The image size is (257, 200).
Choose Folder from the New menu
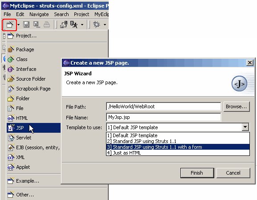pyautogui.click(x=34, y=98)
